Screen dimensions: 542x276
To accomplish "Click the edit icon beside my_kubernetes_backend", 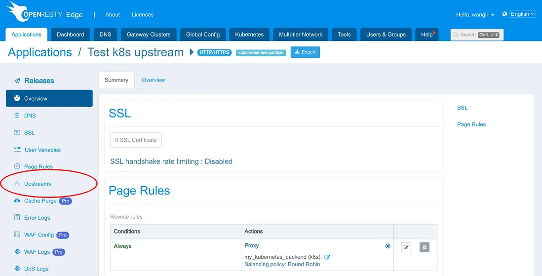I will pyautogui.click(x=327, y=257).
